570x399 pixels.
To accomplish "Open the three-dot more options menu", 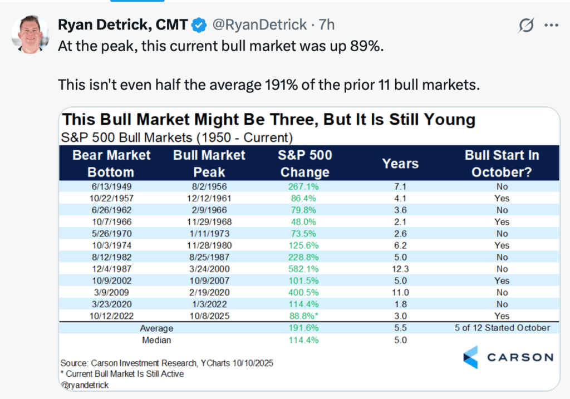I will [551, 25].
